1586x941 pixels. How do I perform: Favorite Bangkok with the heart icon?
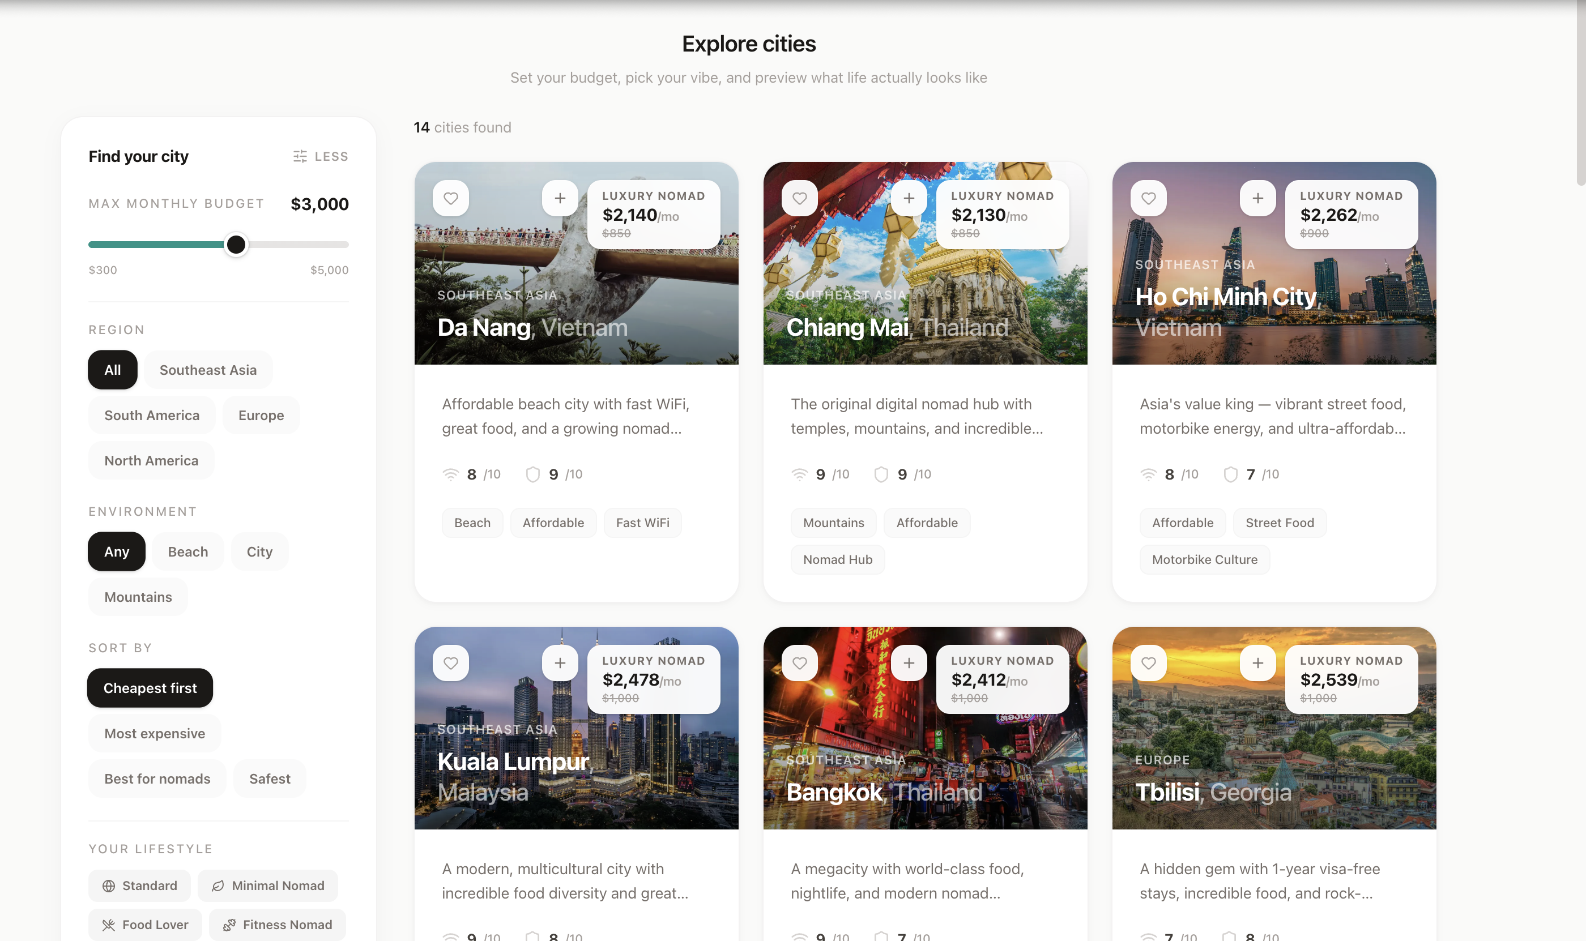tap(799, 663)
